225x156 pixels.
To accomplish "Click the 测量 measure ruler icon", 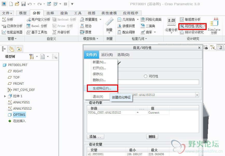I will 109,22.
